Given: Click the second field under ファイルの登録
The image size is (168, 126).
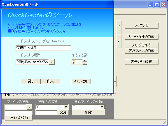Looking at the screenshot, I should [18, 113].
